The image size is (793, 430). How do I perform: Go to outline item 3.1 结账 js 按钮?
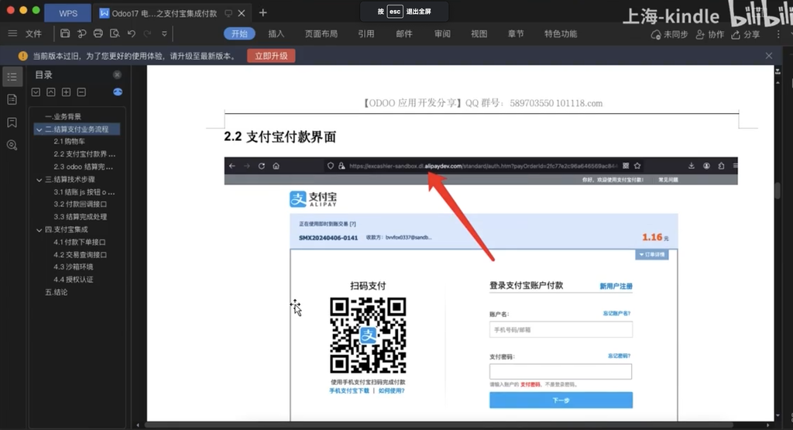coord(84,191)
